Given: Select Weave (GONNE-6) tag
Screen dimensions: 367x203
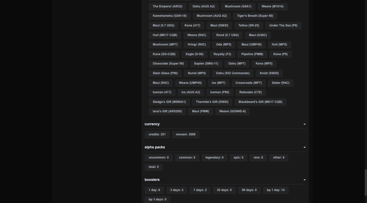Looking at the screenshot, I should tap(232, 111).
